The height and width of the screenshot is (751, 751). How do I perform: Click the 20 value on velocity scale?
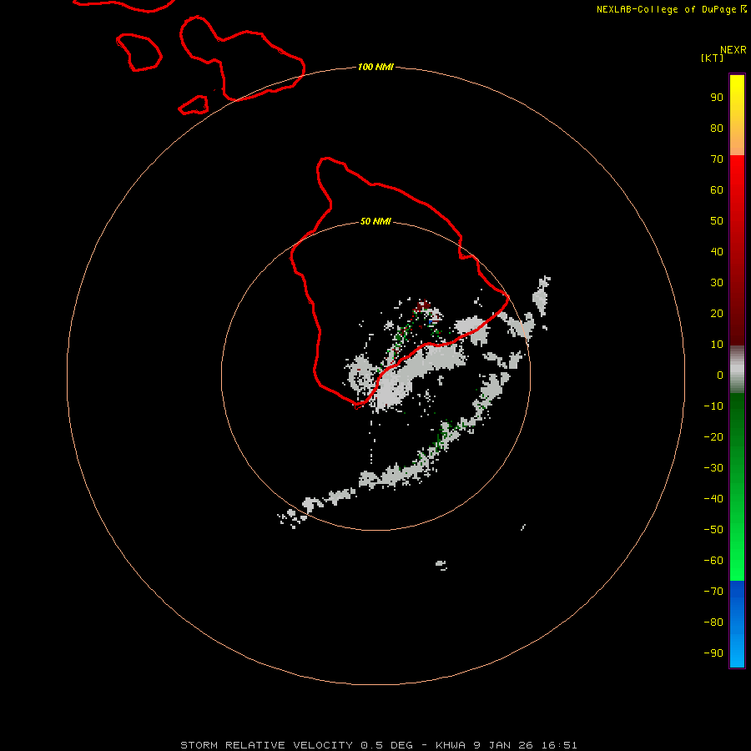point(717,313)
